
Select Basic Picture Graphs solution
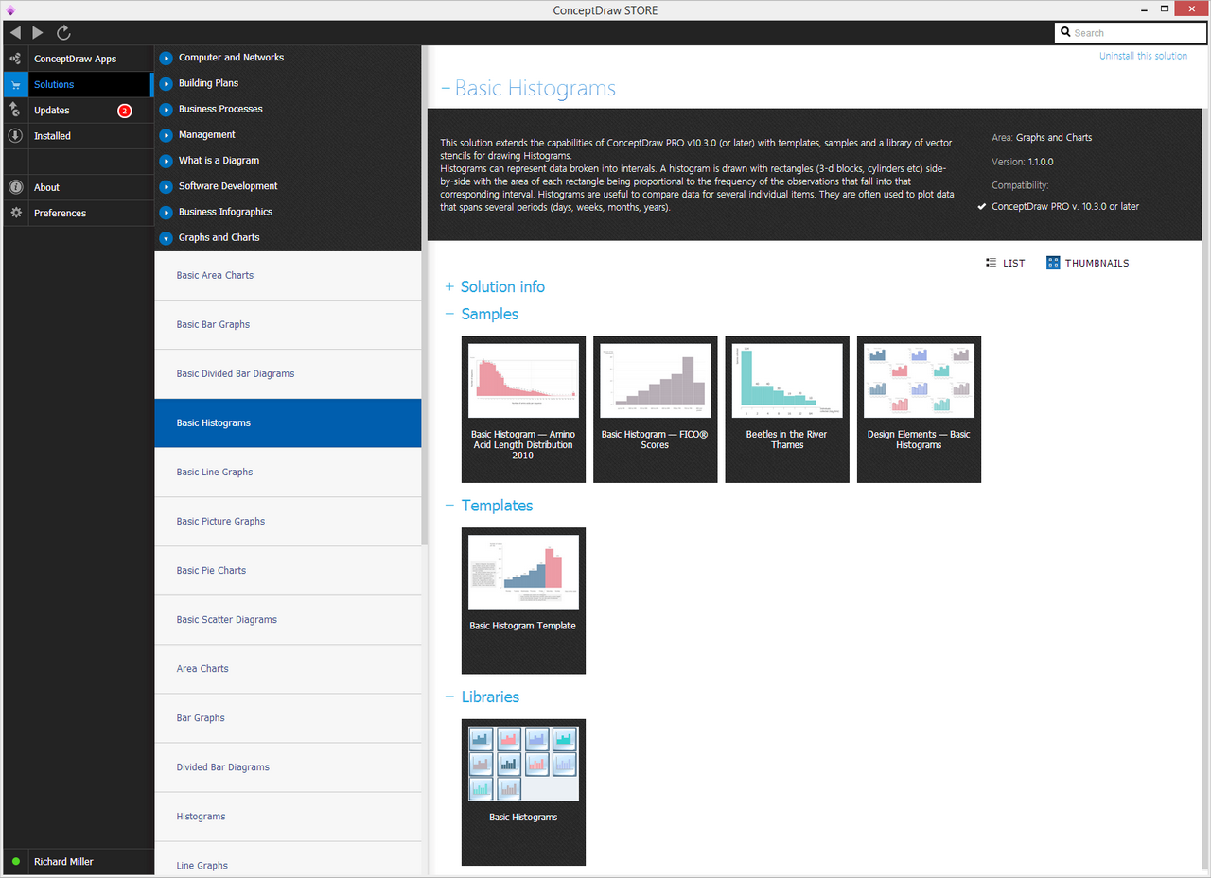coord(288,522)
